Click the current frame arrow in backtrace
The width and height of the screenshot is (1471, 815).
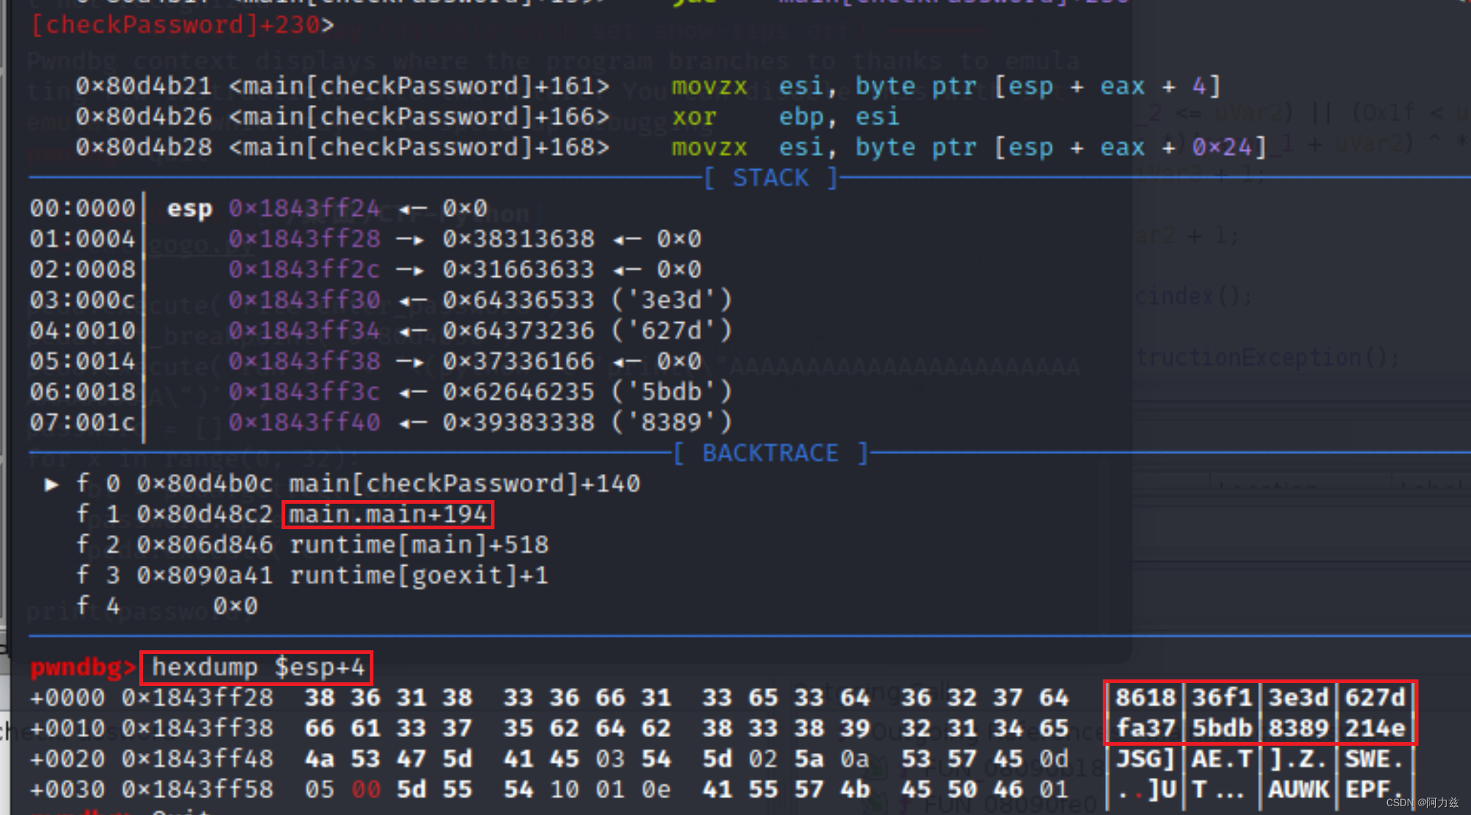click(50, 484)
